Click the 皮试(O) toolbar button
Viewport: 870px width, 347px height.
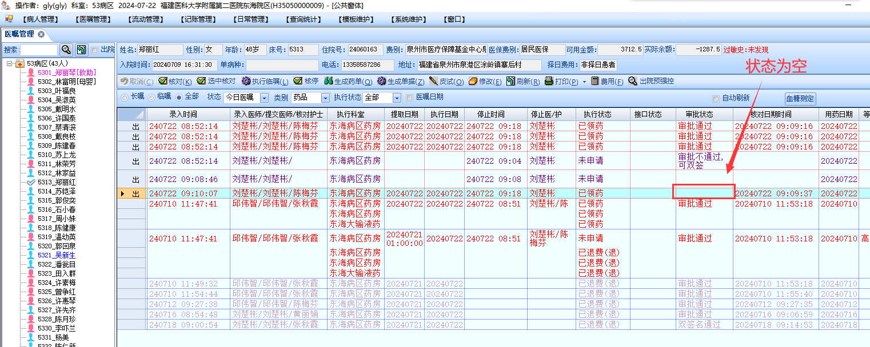(x=446, y=82)
